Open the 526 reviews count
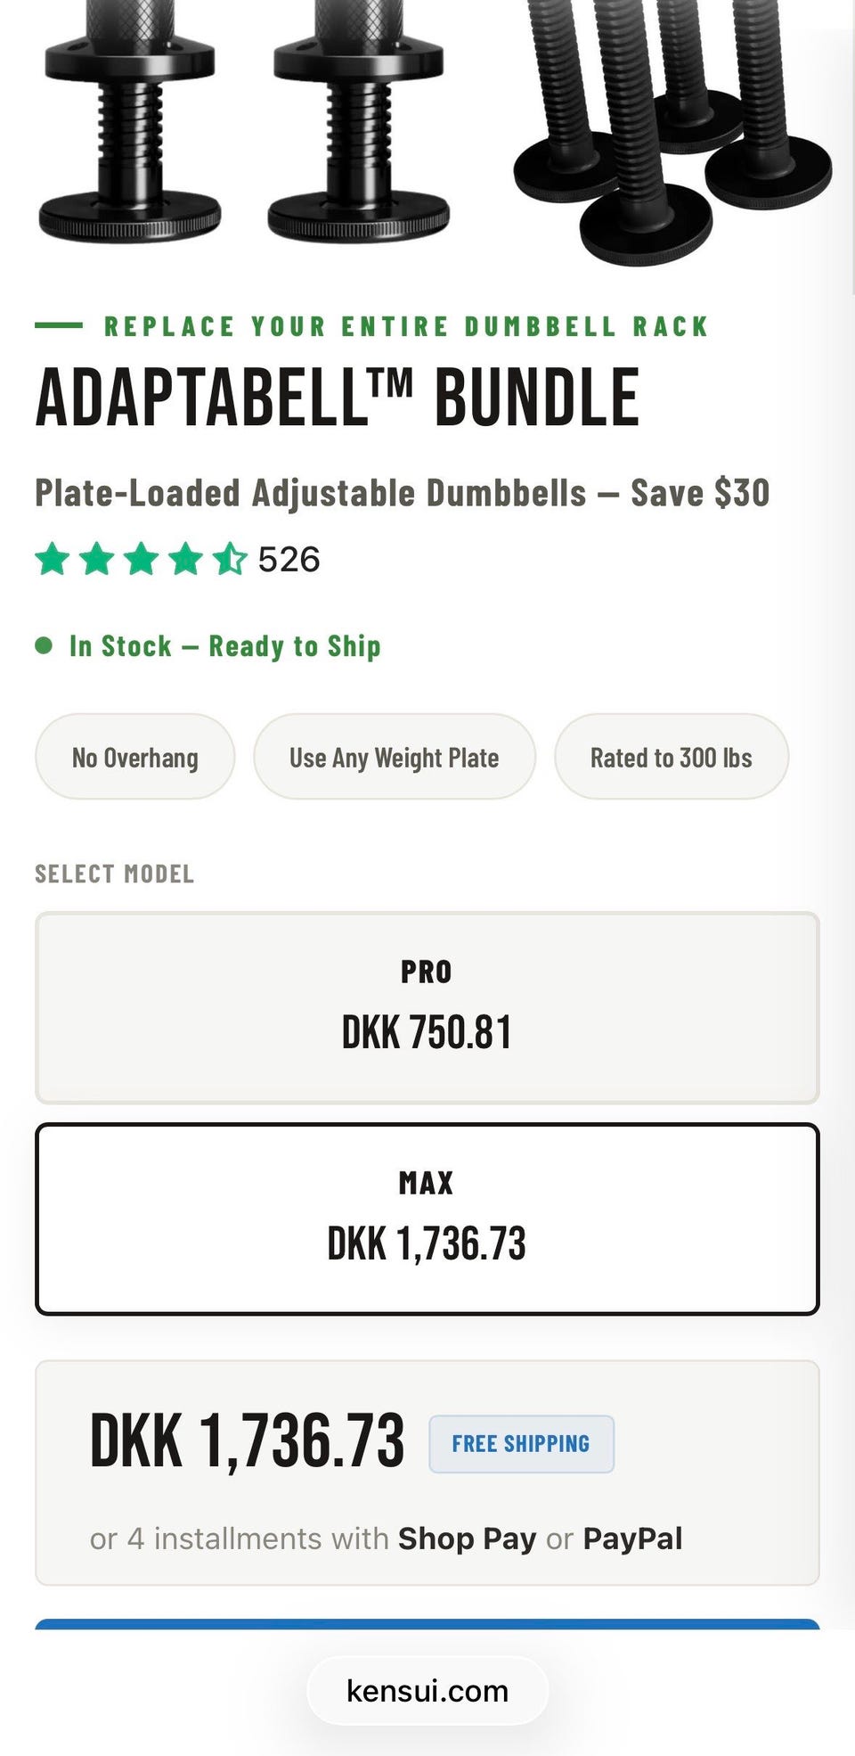 pyautogui.click(x=289, y=560)
